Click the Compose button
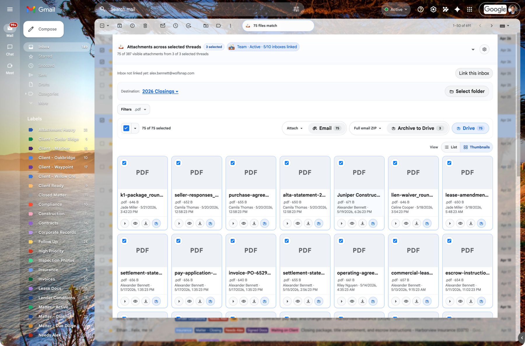Image resolution: width=525 pixels, height=346 pixels. coord(43,29)
